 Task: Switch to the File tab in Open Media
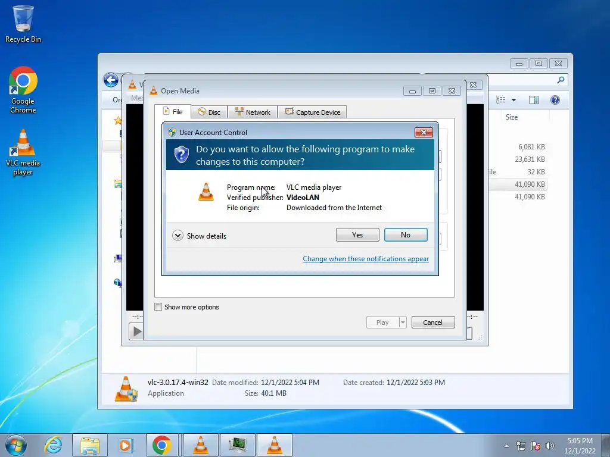tap(173, 112)
